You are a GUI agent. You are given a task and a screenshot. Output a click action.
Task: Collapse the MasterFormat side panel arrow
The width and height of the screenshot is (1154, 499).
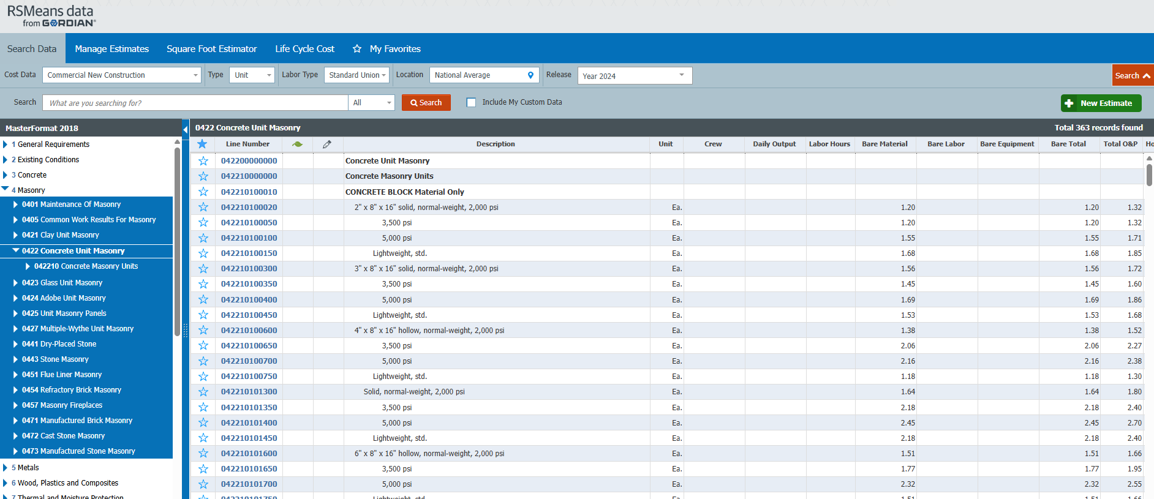click(x=186, y=129)
